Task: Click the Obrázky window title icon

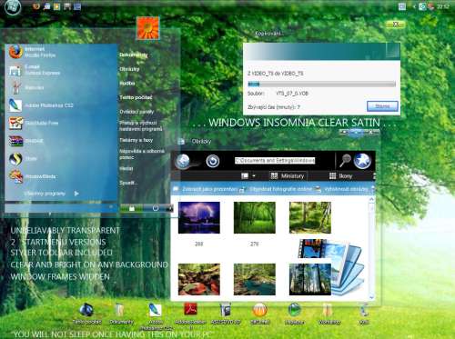Action: tap(181, 141)
